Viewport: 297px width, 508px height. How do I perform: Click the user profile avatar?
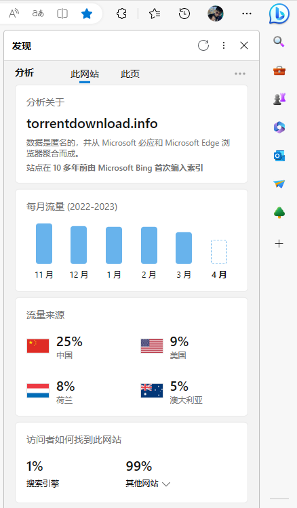pyautogui.click(x=216, y=14)
